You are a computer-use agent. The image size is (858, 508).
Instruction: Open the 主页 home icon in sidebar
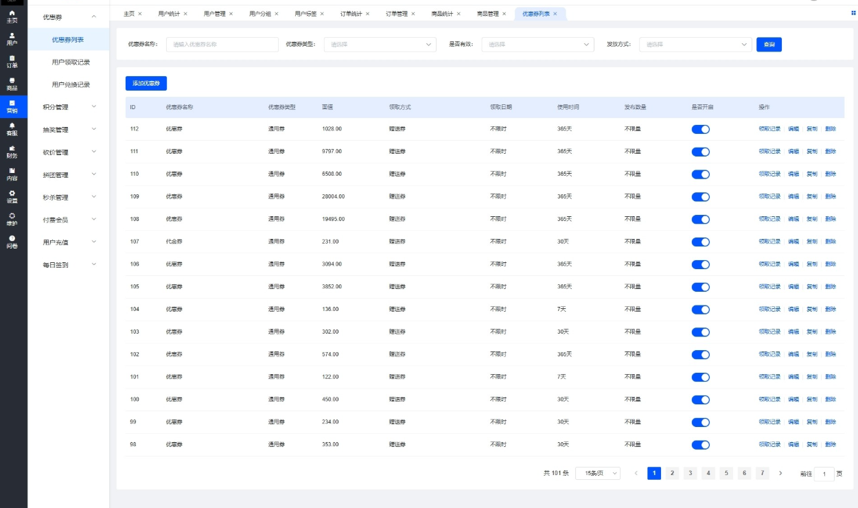pos(12,16)
